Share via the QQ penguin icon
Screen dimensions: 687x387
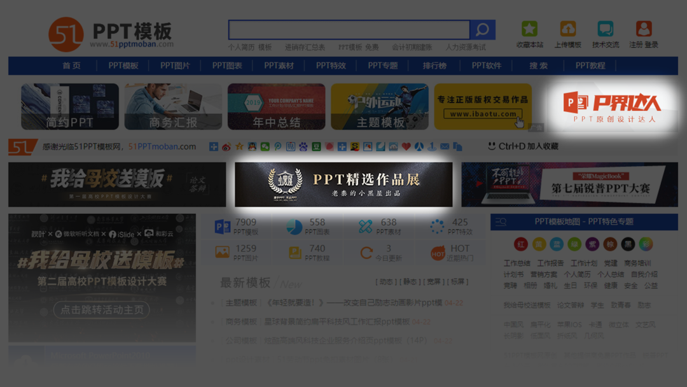(252, 146)
